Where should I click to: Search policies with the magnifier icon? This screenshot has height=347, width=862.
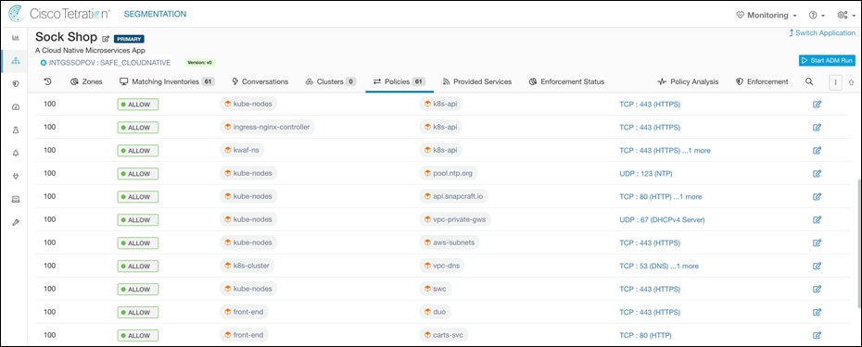(808, 81)
